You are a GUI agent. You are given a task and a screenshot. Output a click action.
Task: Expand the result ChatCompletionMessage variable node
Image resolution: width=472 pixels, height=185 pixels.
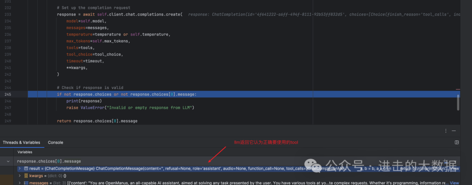[x=20, y=169]
